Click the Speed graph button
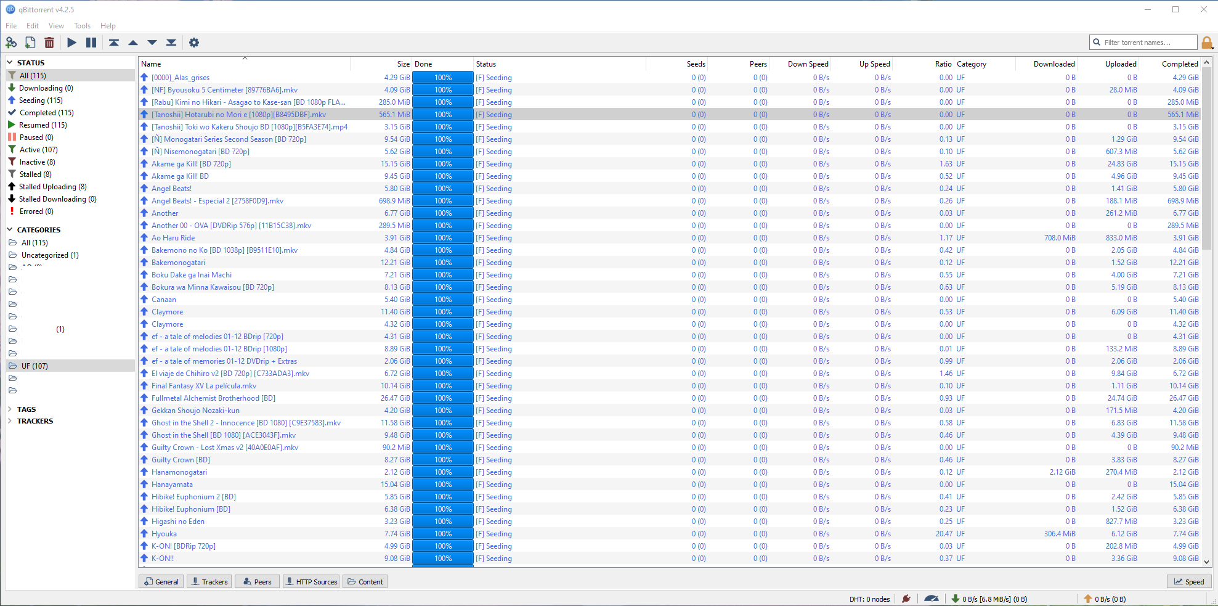This screenshot has height=606, width=1218. 1189,581
